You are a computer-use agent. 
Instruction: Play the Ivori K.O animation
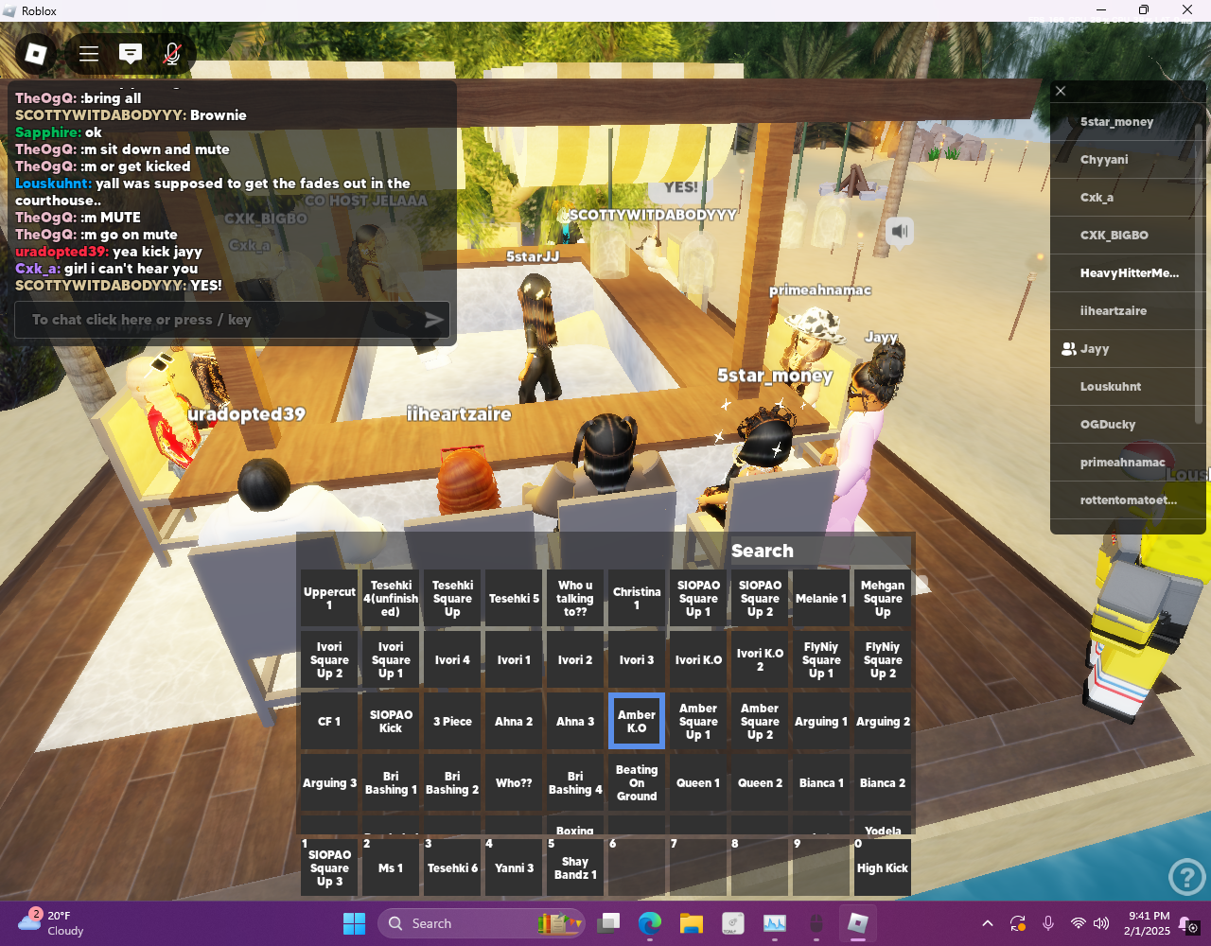coord(698,659)
